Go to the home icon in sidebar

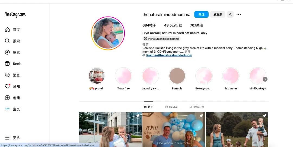[7, 30]
